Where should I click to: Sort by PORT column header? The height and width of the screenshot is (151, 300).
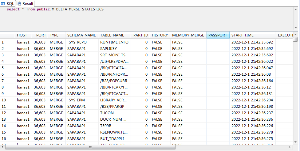[40, 35]
